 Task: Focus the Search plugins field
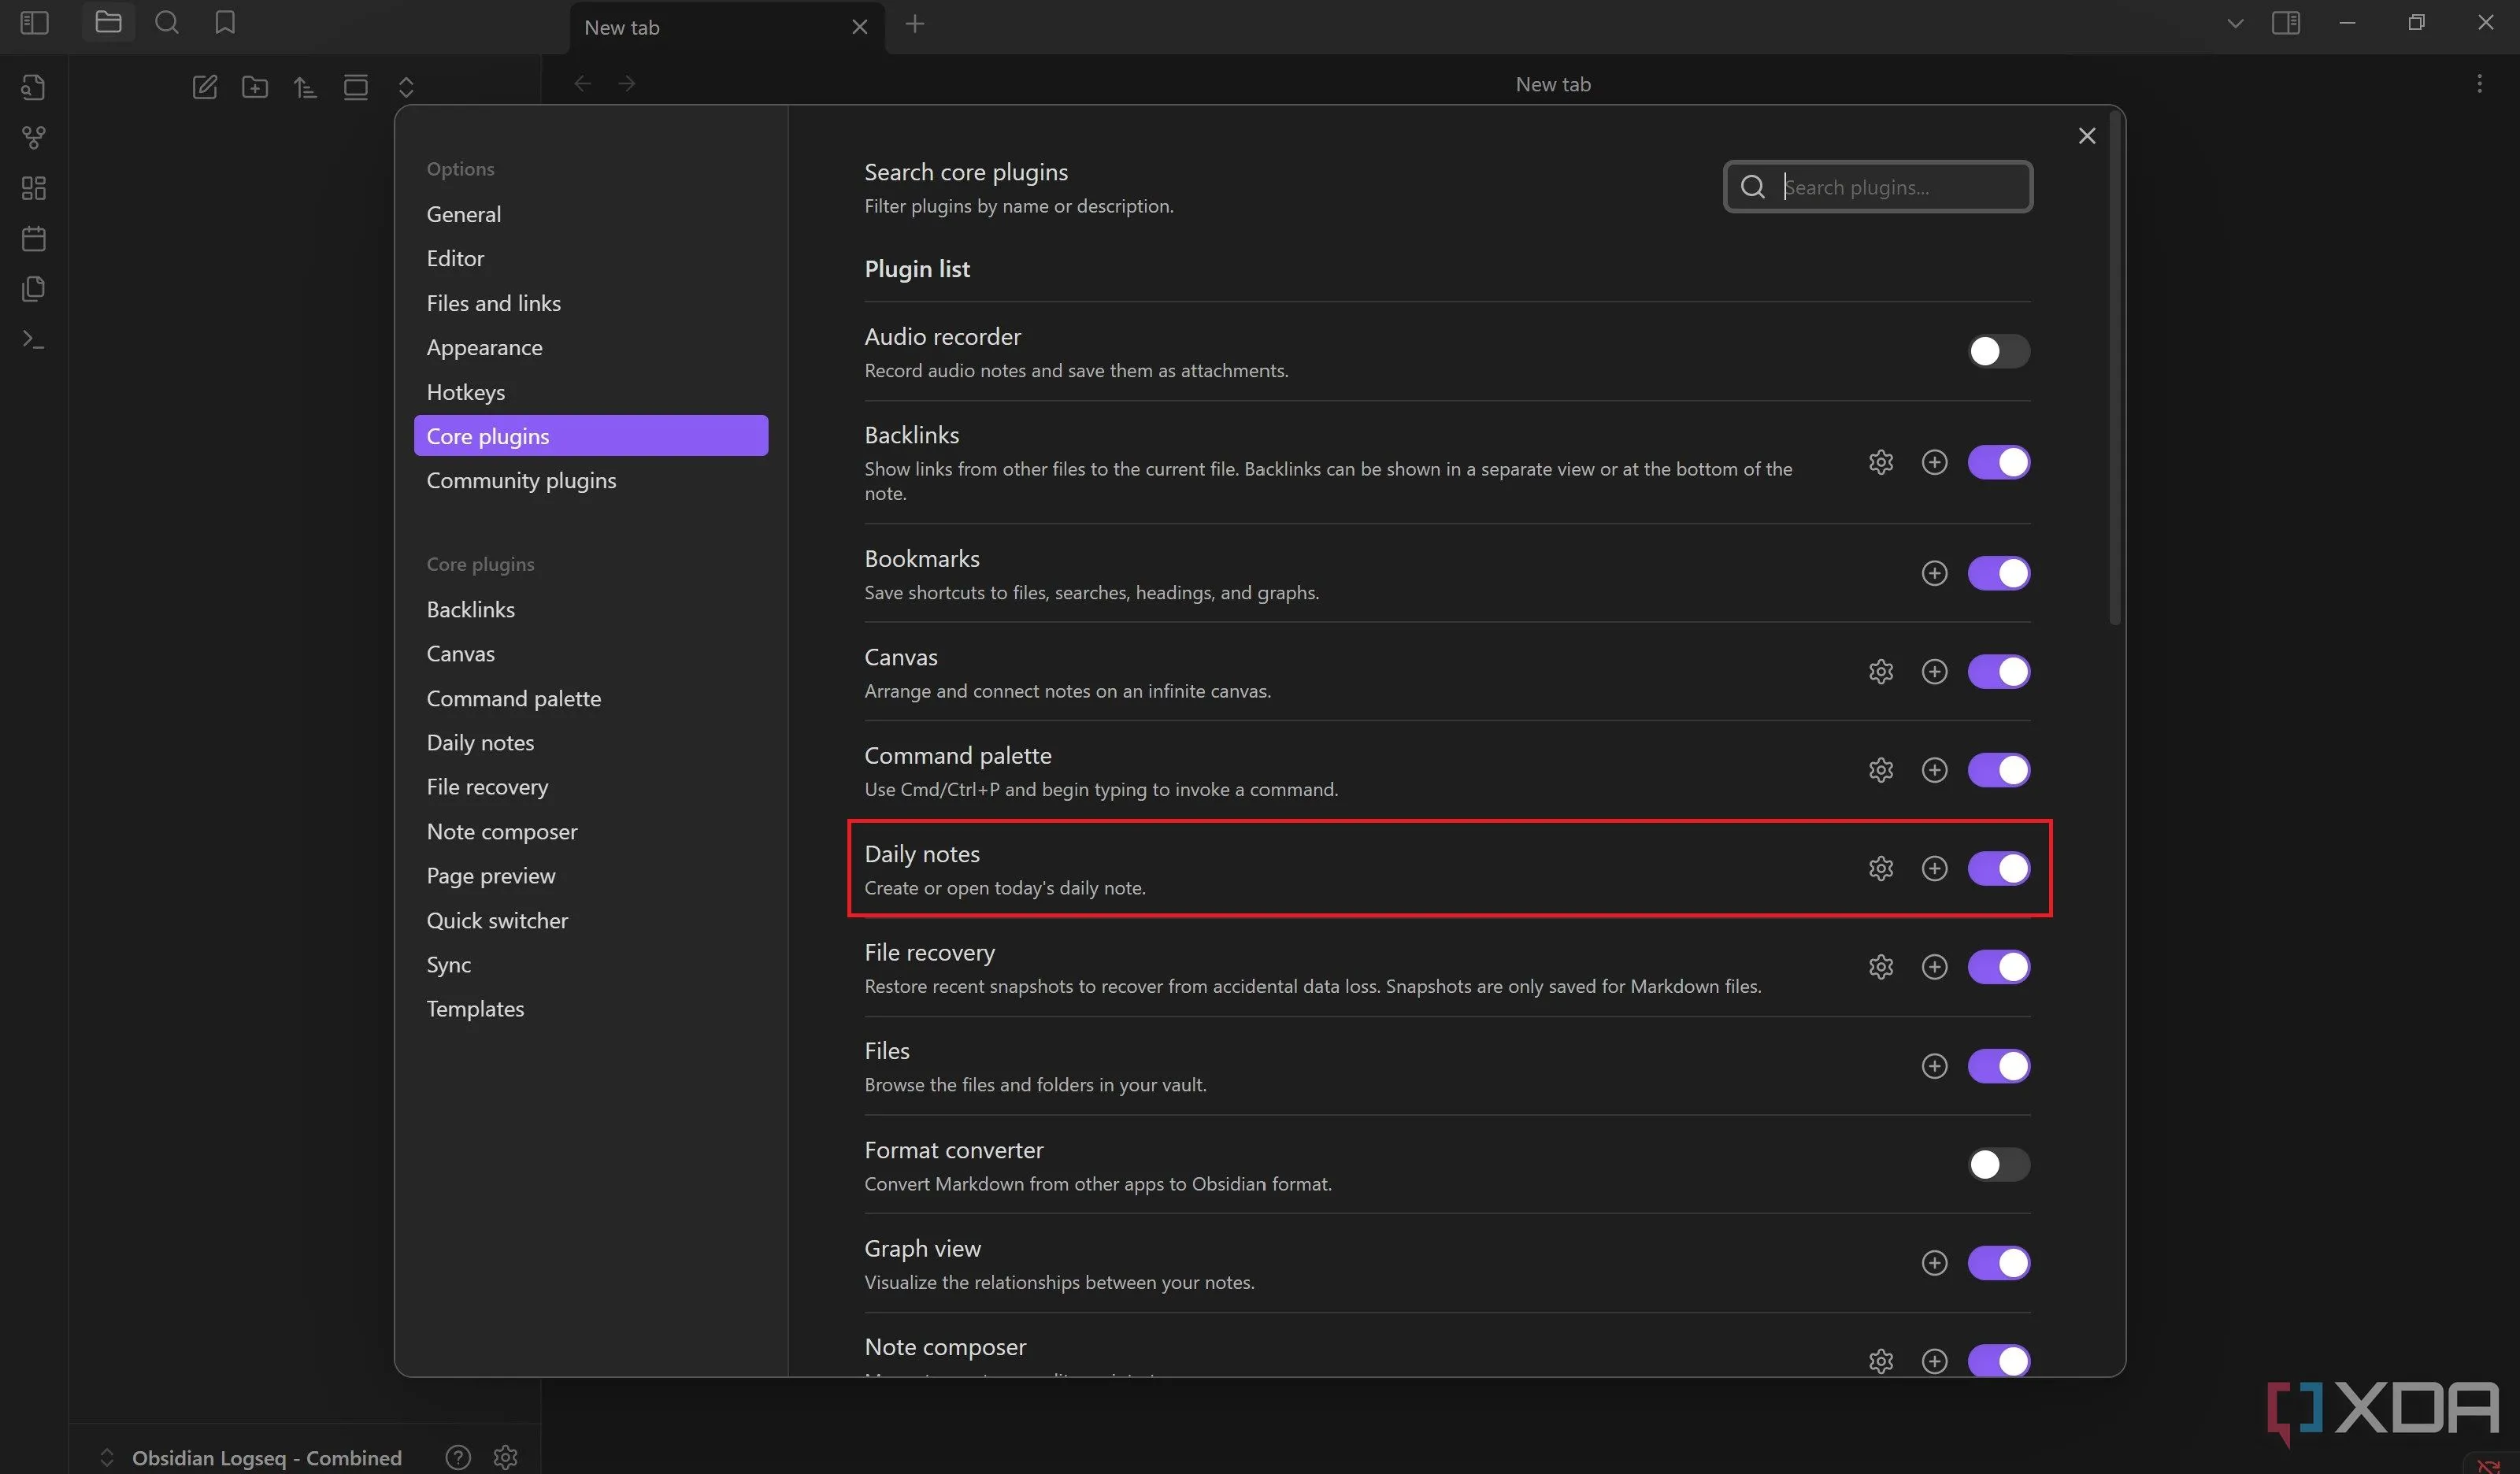click(1878, 187)
